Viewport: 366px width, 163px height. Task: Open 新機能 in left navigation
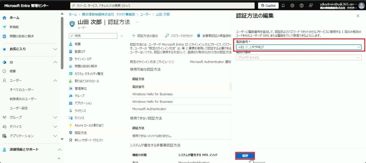tap(14, 27)
